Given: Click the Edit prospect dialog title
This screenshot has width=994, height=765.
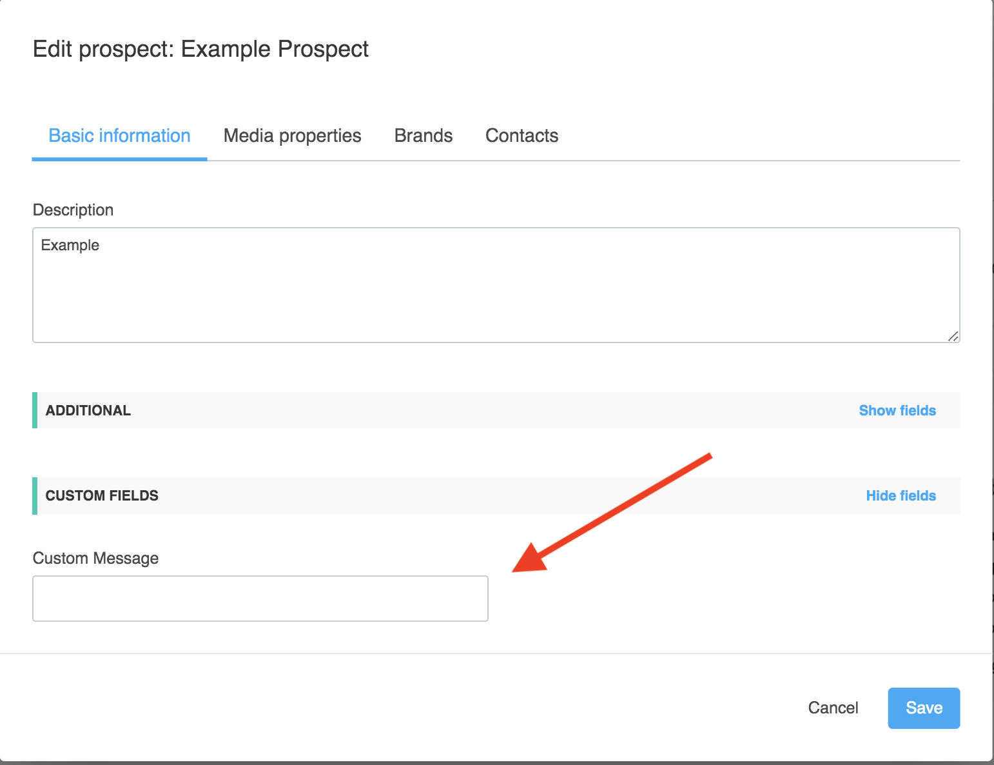Looking at the screenshot, I should click(200, 50).
